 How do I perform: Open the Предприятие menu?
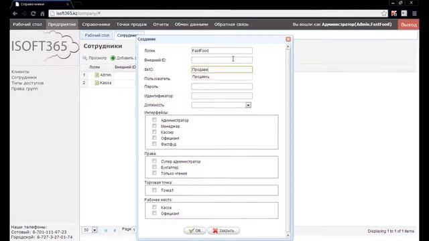coord(62,24)
